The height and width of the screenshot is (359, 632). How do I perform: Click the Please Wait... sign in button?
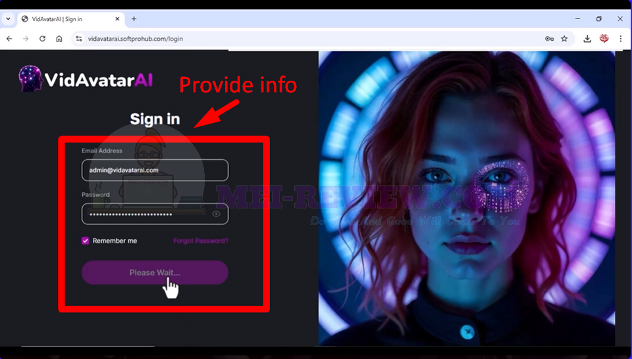(155, 272)
